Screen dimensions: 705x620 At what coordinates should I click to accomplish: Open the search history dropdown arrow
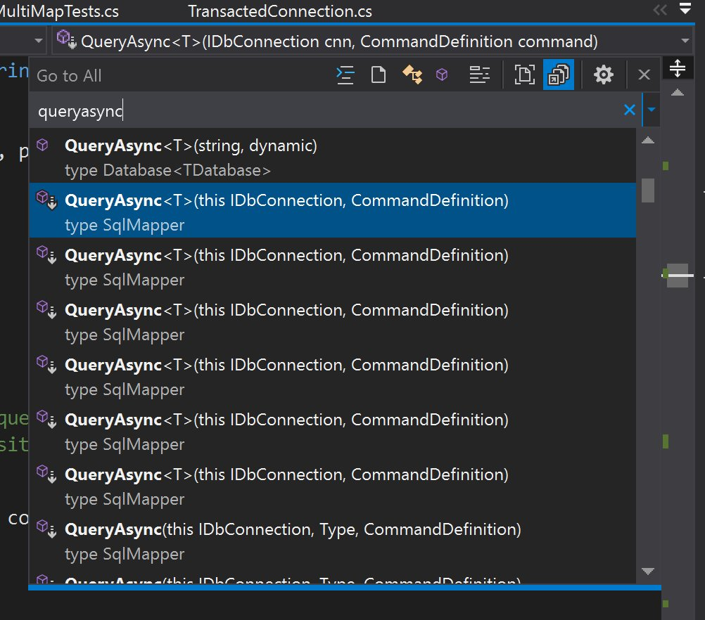(x=651, y=110)
